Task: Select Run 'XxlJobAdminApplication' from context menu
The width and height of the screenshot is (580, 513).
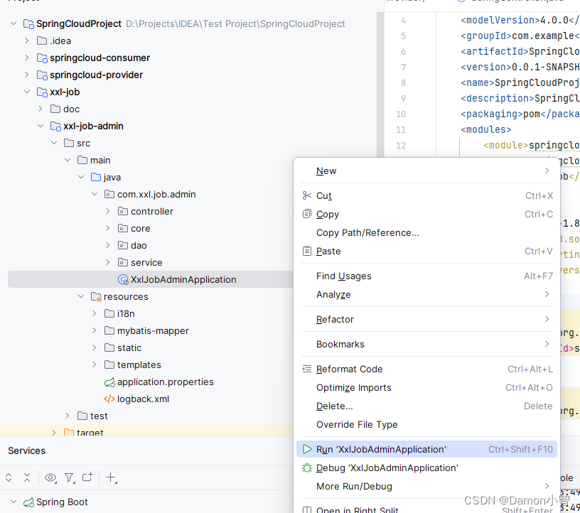Action: pos(381,450)
